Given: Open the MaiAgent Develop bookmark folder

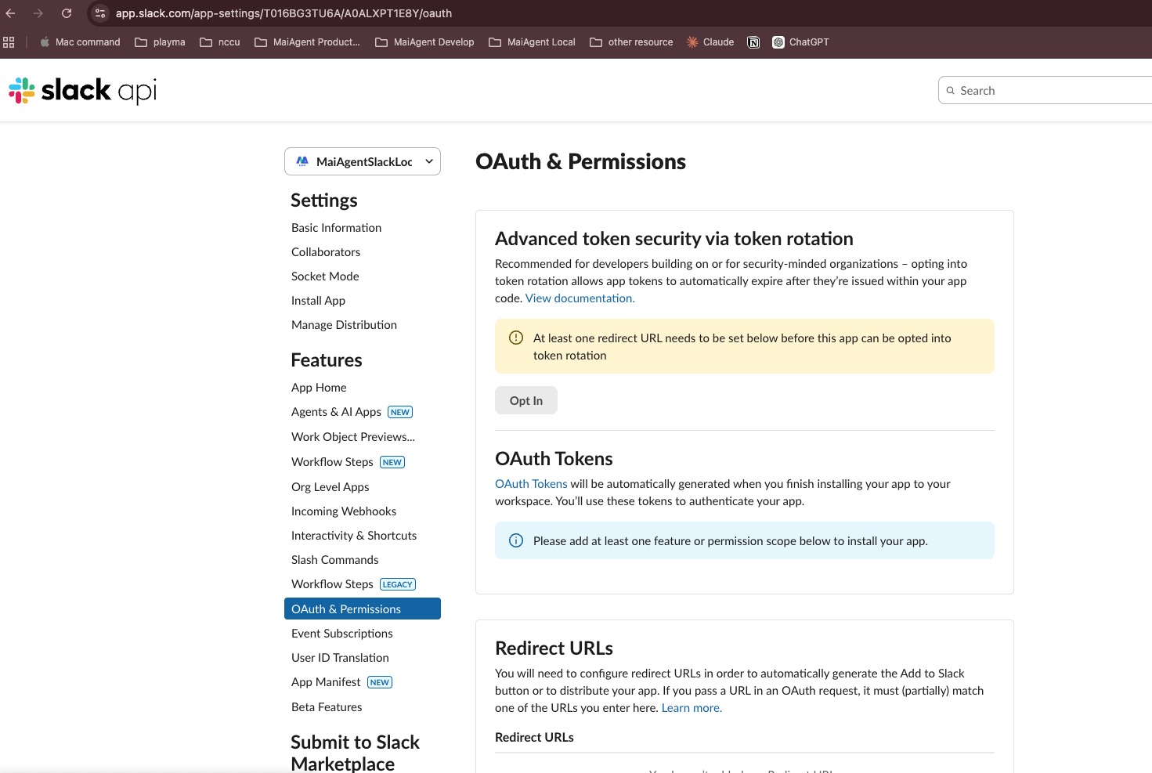Looking at the screenshot, I should point(424,42).
